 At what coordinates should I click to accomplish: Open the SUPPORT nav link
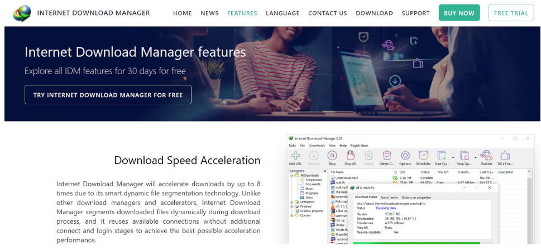pos(415,13)
